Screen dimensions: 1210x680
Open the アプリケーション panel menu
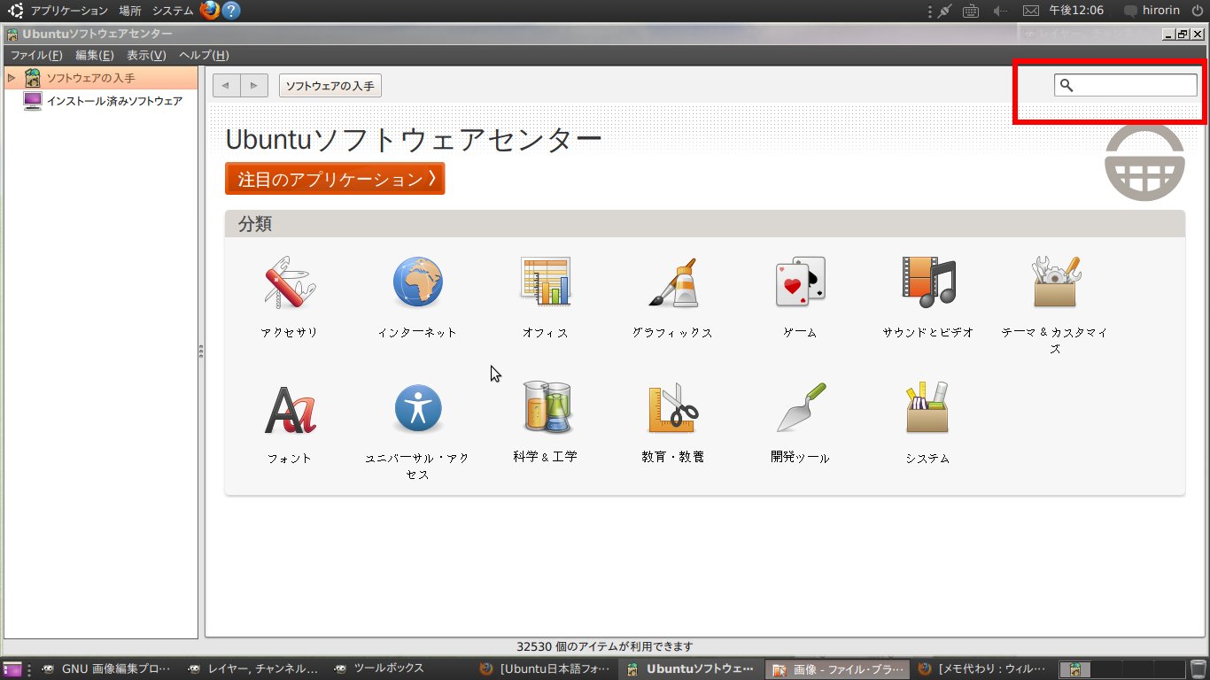69,11
